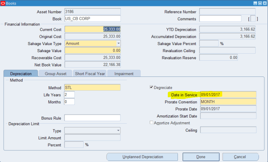This screenshot has width=268, height=162.
Task: Open the Salvage Value Type dropdown
Action: click(x=118, y=43)
